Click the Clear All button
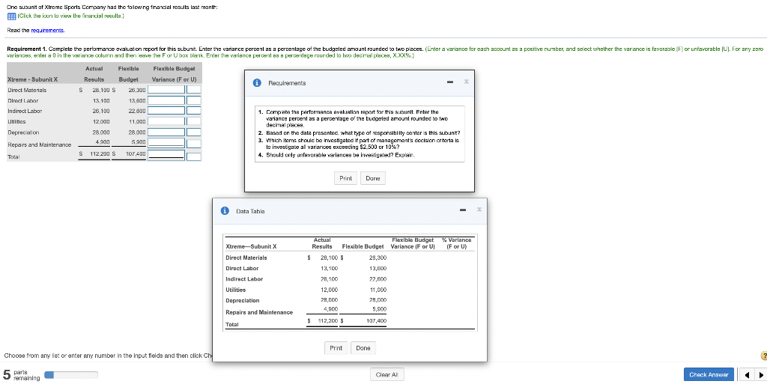The height and width of the screenshot is (387, 767). pyautogui.click(x=387, y=375)
